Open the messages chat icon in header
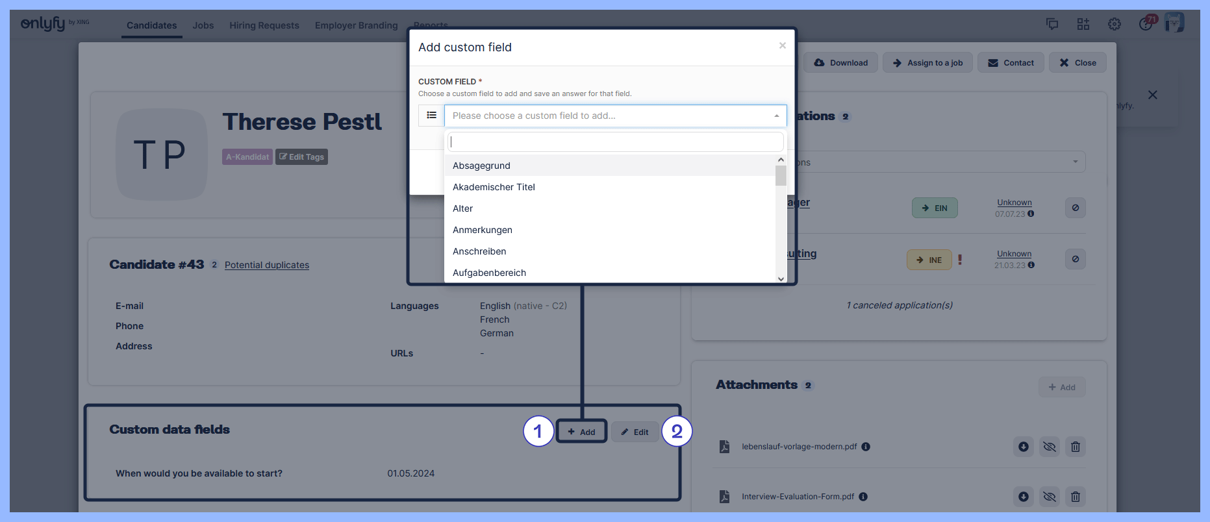The width and height of the screenshot is (1210, 522). 1052,24
